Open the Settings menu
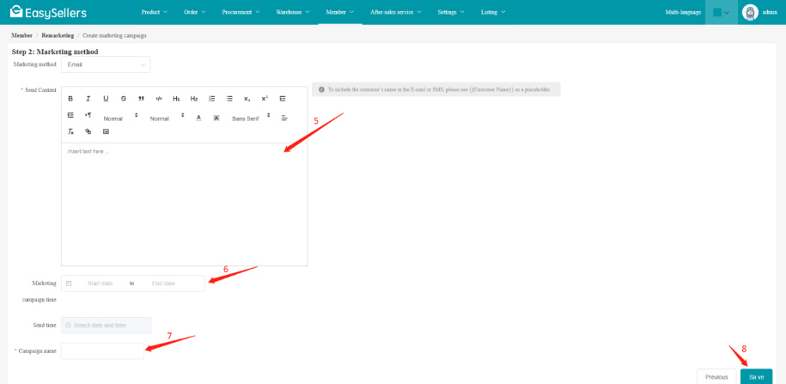786x384 pixels. 451,12
